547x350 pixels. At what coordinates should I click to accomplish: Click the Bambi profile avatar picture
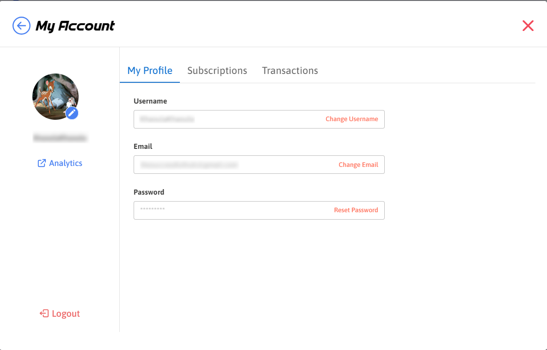53,94
